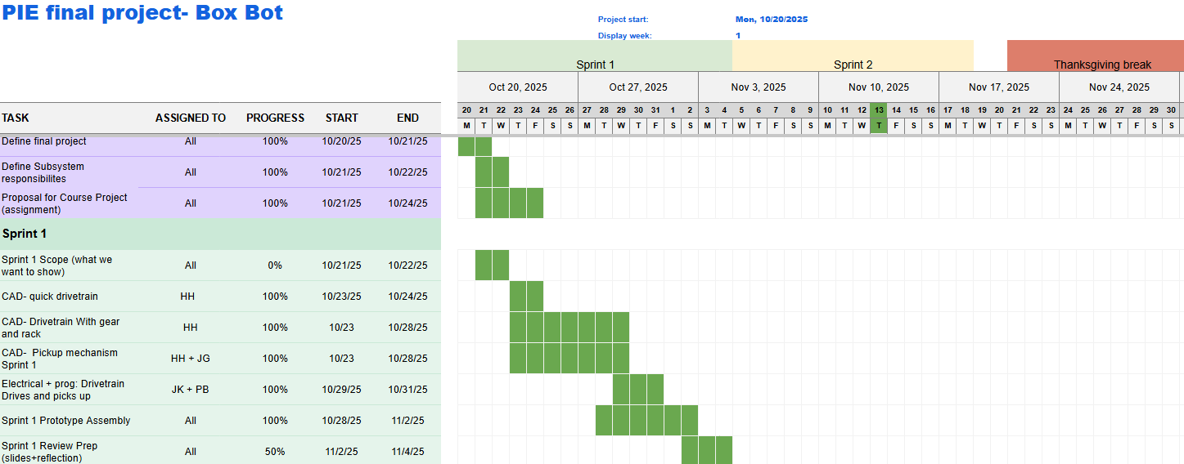This screenshot has height=464, width=1184.
Task: Select the 'HH' assignee of CAD- quick drivetrain
Action: pos(187,297)
